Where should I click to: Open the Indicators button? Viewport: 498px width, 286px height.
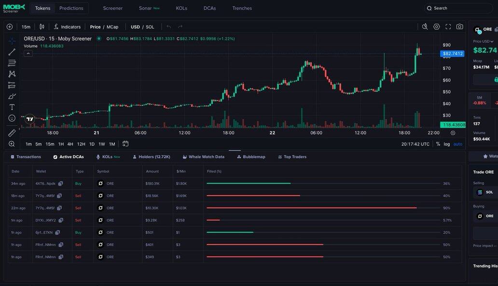pyautogui.click(x=67, y=27)
